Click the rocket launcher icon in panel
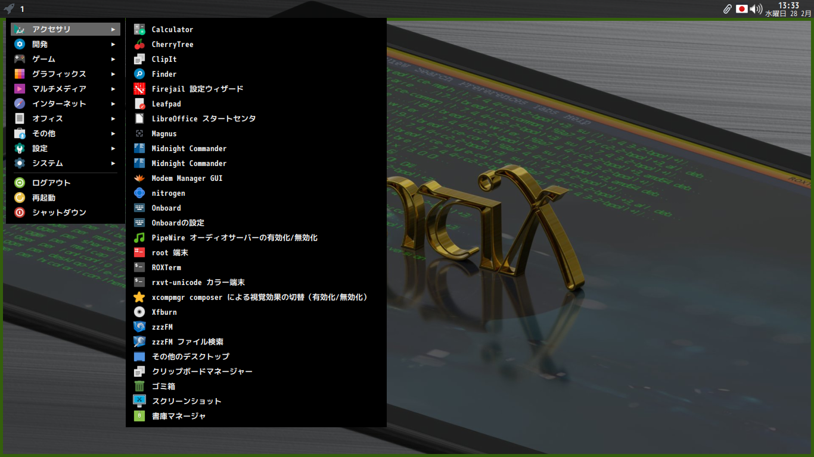The image size is (814, 457). (8, 9)
